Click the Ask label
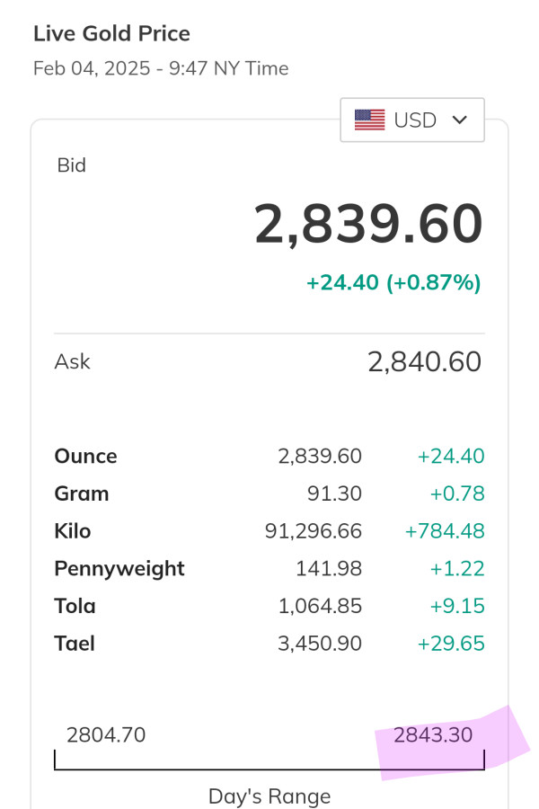The width and height of the screenshot is (539, 809). click(x=73, y=361)
